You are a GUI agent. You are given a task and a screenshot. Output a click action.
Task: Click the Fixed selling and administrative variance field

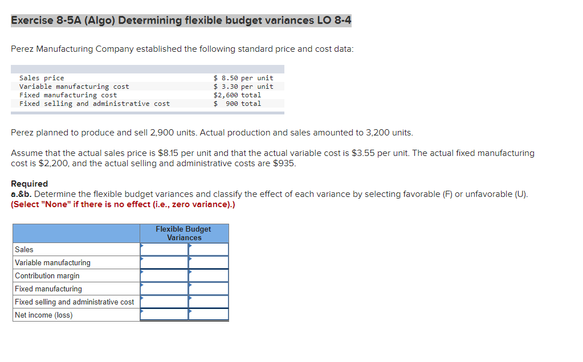click(x=164, y=302)
